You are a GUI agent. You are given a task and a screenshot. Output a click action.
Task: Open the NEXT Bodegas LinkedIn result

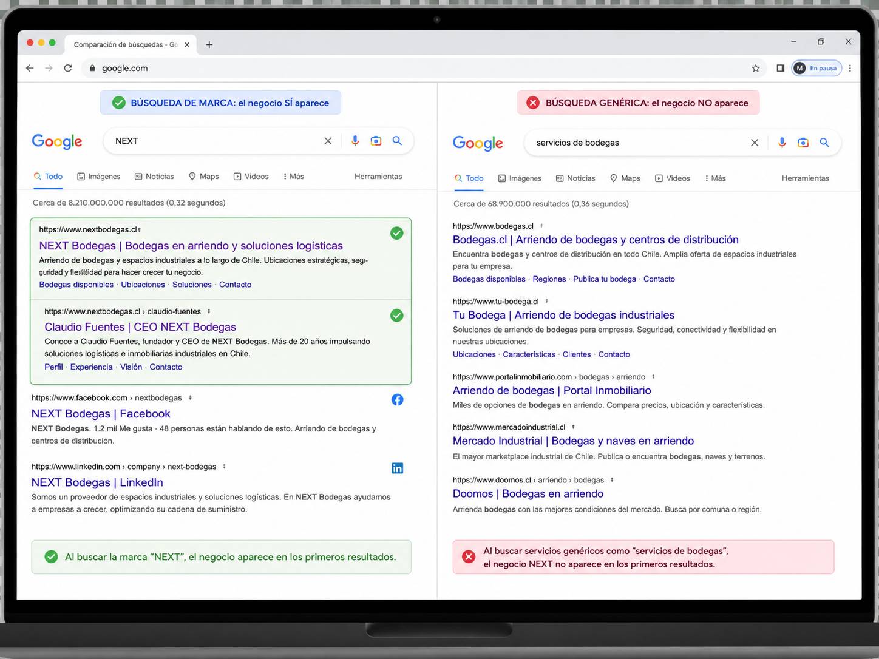click(x=97, y=482)
